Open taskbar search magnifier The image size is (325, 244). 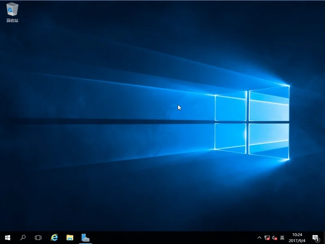coord(23,237)
